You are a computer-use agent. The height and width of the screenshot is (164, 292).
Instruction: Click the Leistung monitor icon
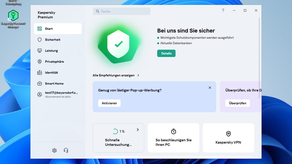click(40, 51)
